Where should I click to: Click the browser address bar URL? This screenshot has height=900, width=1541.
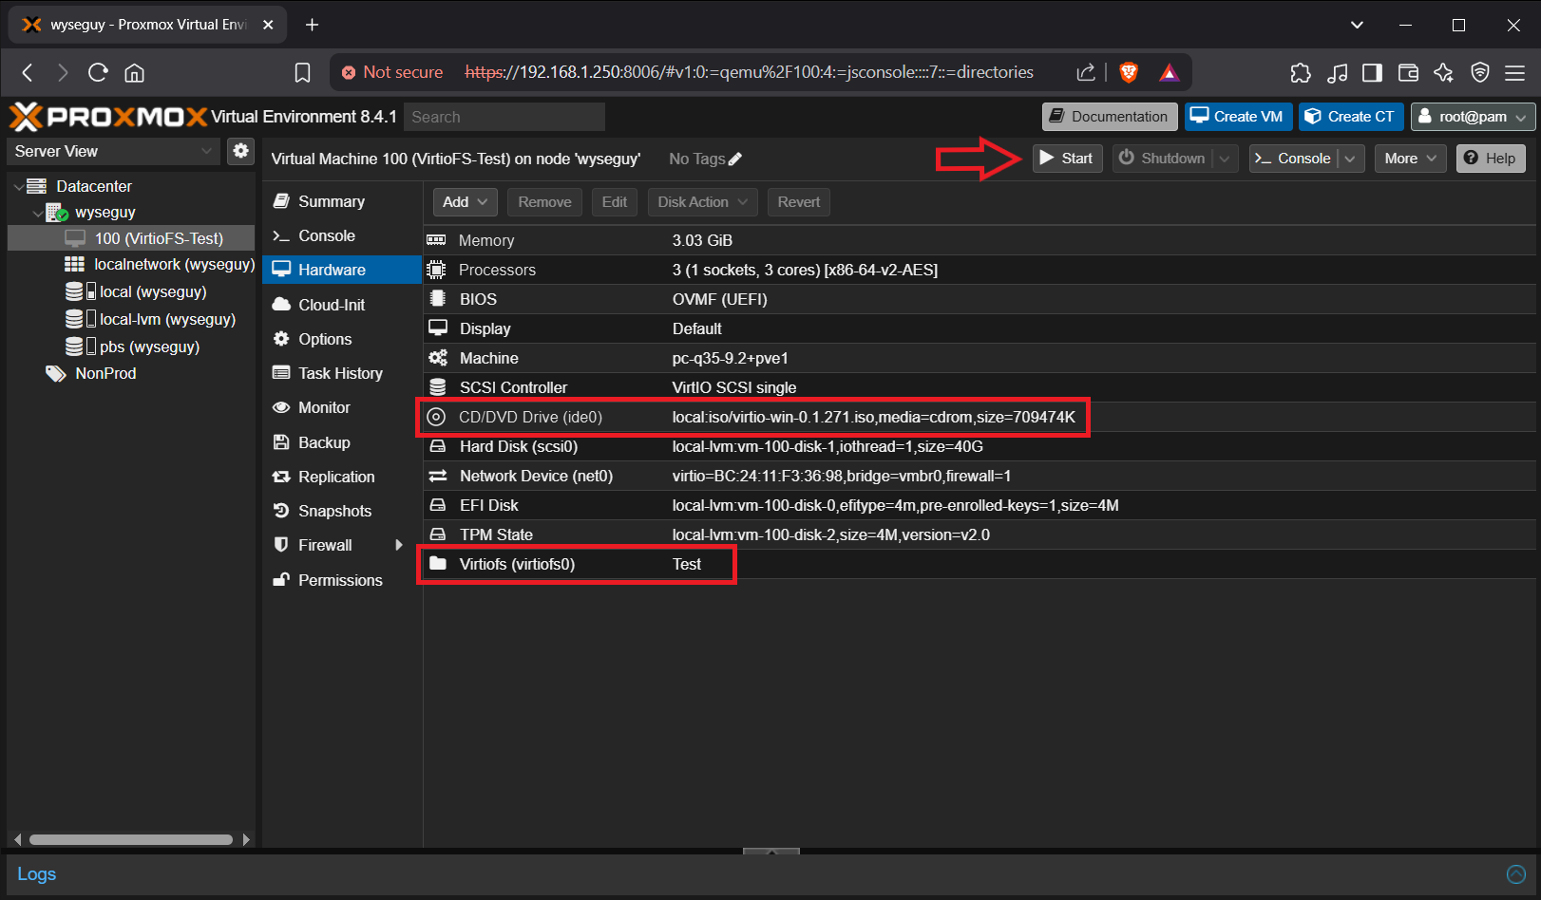click(x=749, y=72)
